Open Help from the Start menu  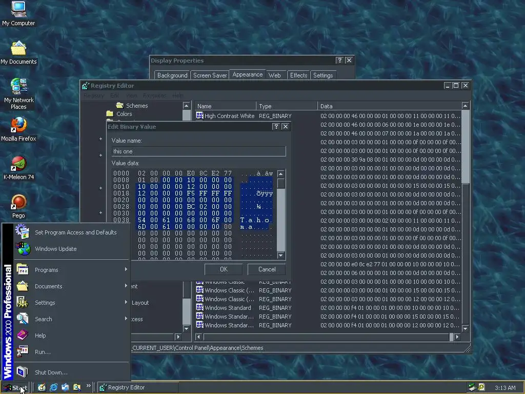72,336
